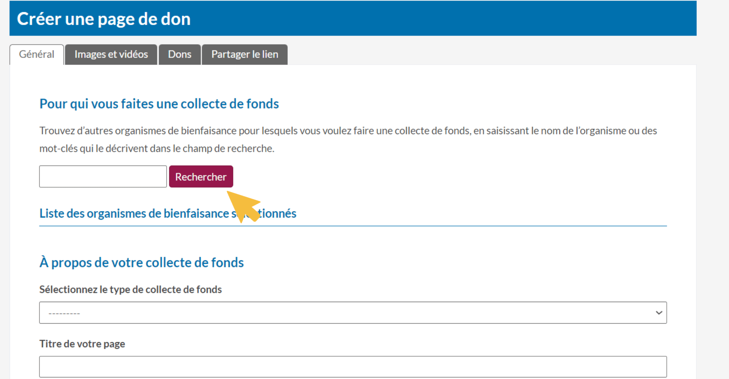Screen dimensions: 729x379
Task: Click the divider line under the selected charities heading
Action: coord(456,226)
